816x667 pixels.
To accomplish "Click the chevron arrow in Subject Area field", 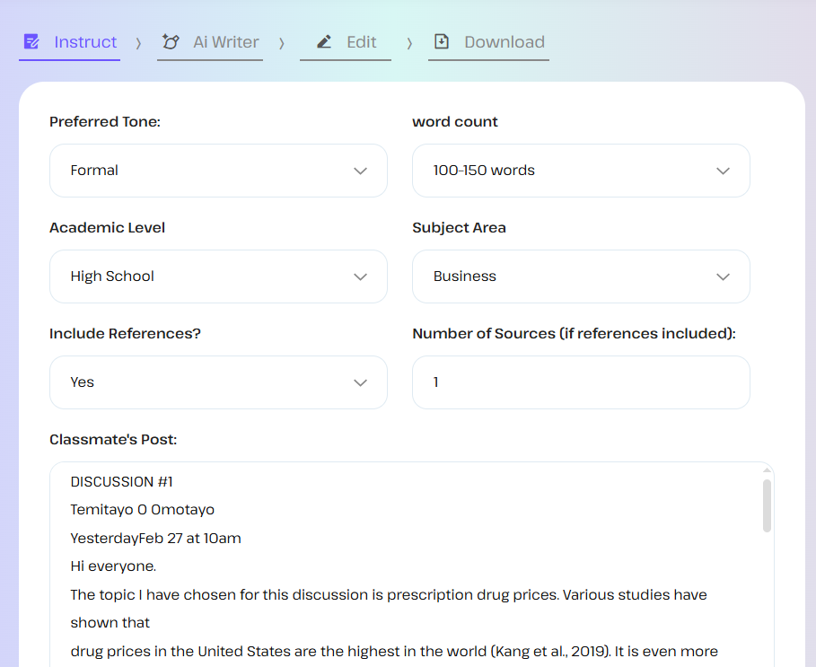I will 723,276.
